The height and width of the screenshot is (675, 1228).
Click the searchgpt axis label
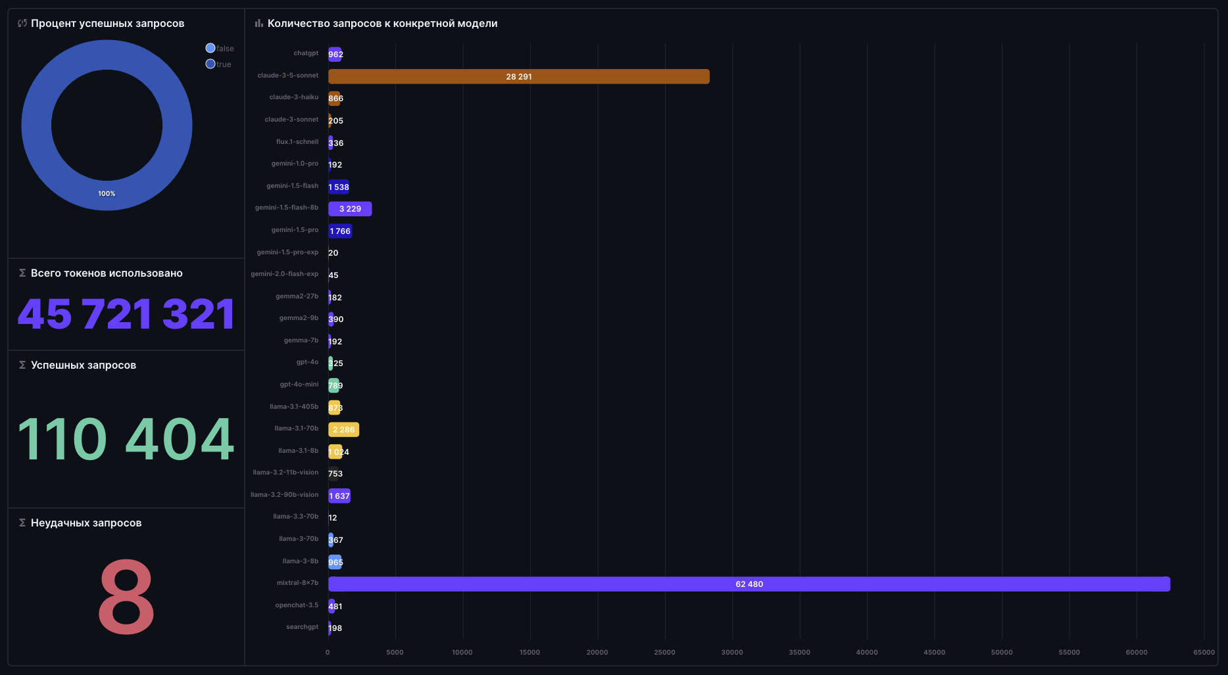click(302, 627)
